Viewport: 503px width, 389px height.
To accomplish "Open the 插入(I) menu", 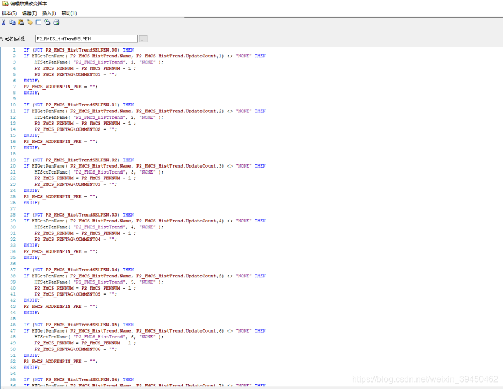I will pos(49,13).
